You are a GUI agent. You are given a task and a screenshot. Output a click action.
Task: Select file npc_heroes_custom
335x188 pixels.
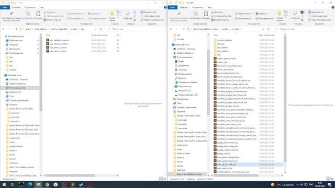pos(59,44)
